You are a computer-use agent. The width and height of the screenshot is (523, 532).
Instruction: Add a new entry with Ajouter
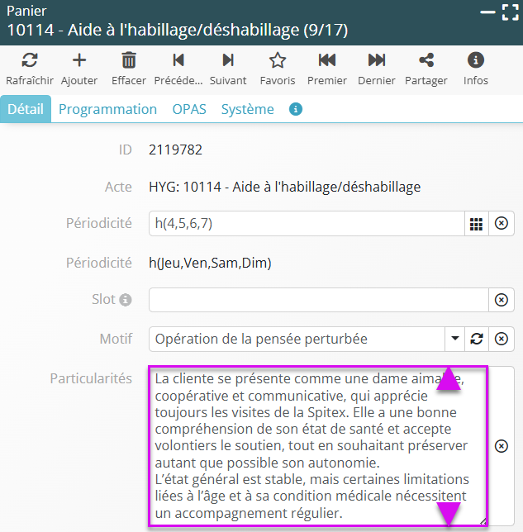(79, 60)
